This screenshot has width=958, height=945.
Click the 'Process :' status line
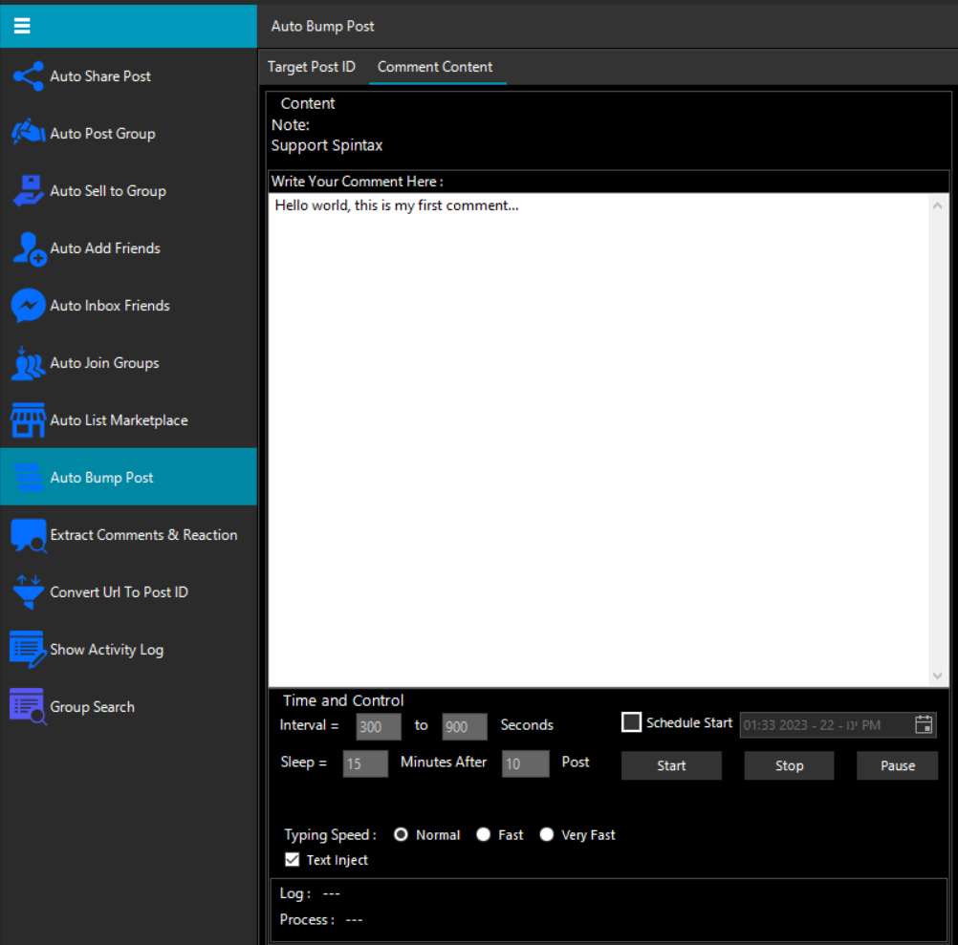click(x=321, y=919)
